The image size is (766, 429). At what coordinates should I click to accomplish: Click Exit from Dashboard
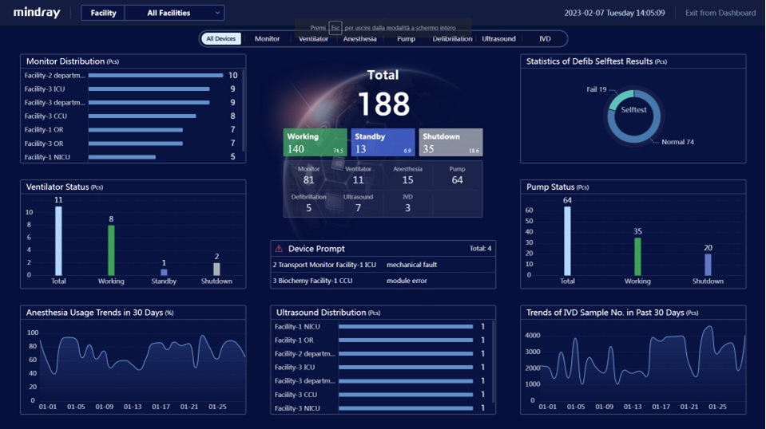[x=720, y=13]
